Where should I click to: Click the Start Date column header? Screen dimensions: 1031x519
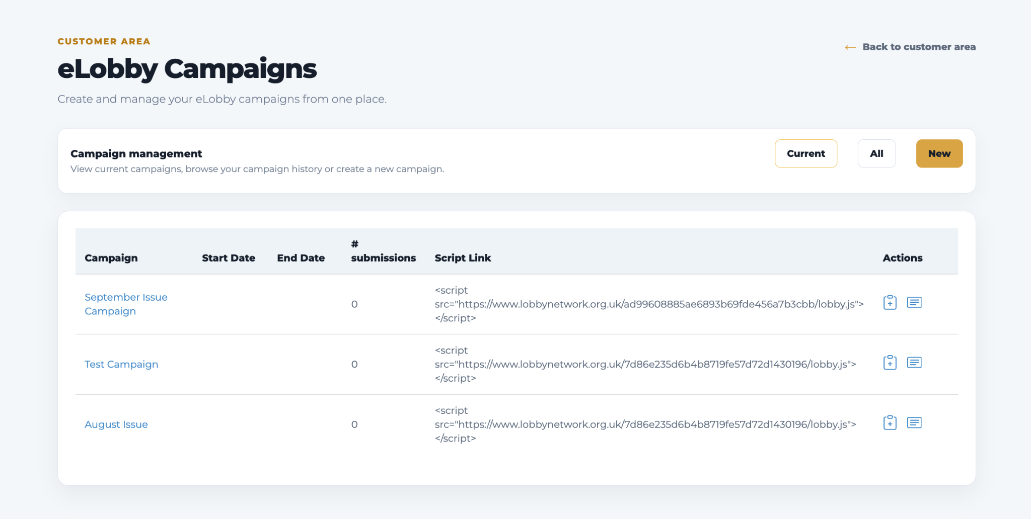coord(229,258)
